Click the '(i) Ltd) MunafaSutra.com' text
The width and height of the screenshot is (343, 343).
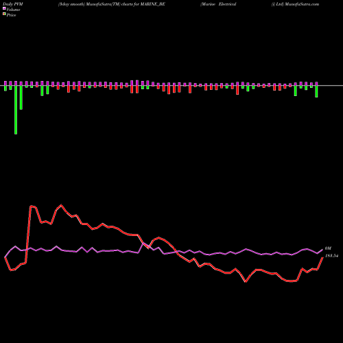pyautogui.click(x=295, y=4)
